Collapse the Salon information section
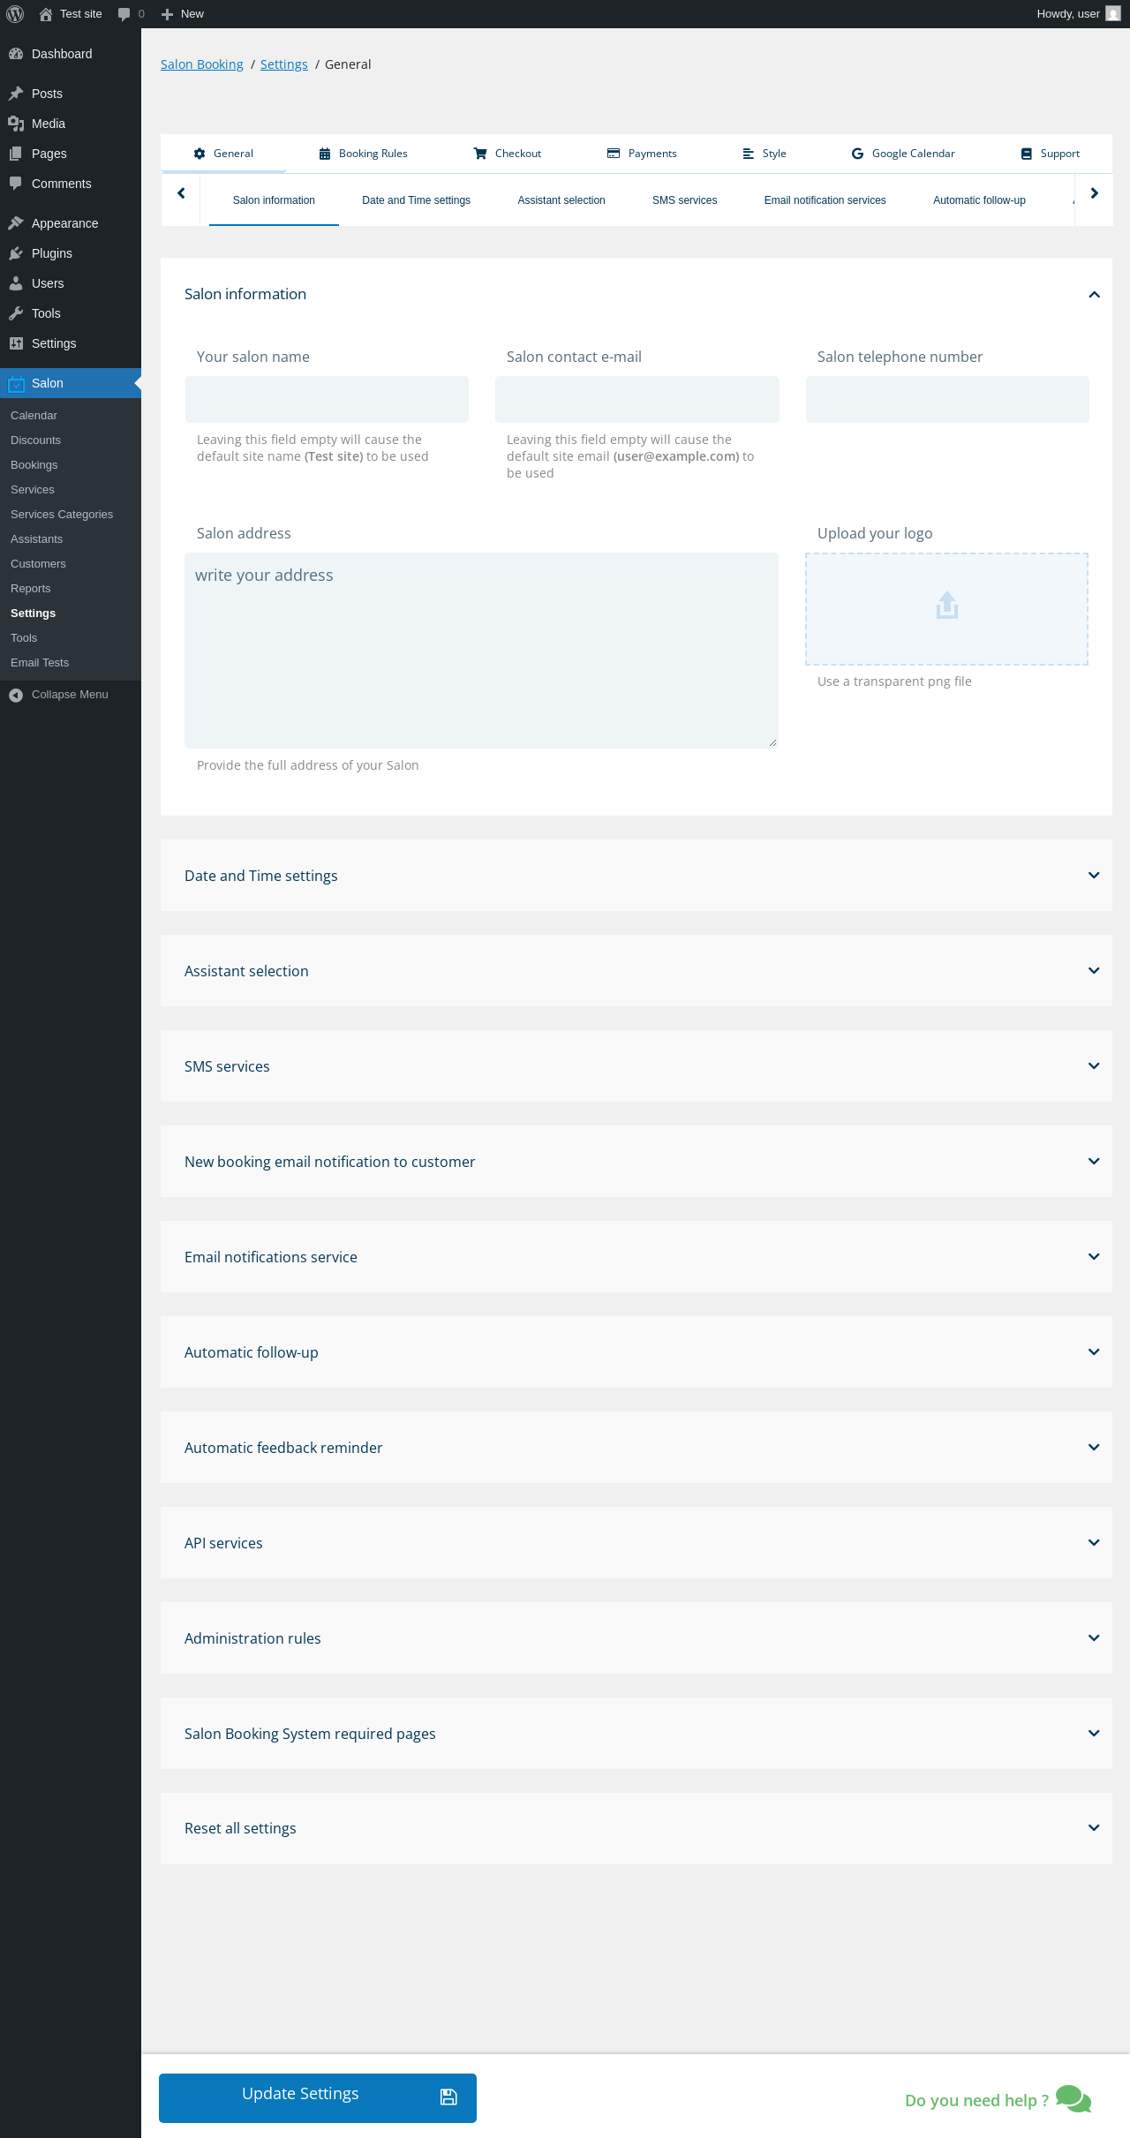 tap(1094, 295)
